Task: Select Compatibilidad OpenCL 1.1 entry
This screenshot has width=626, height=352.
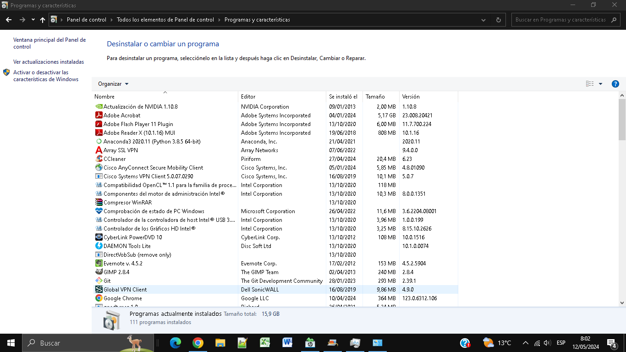Action: tap(170, 185)
